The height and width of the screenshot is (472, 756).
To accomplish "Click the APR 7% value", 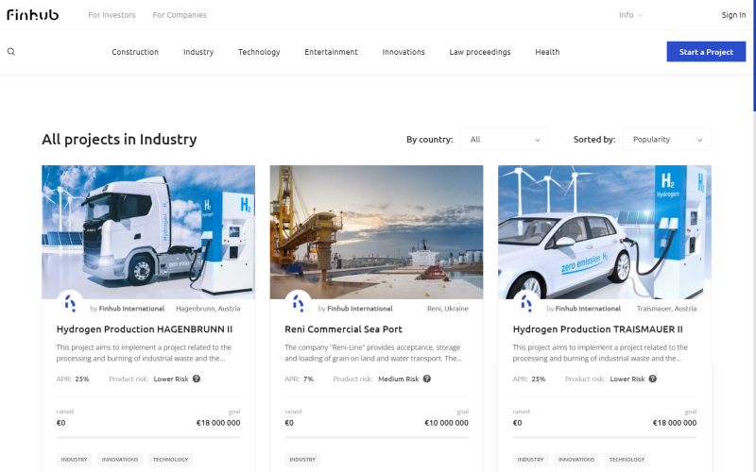I will click(309, 379).
